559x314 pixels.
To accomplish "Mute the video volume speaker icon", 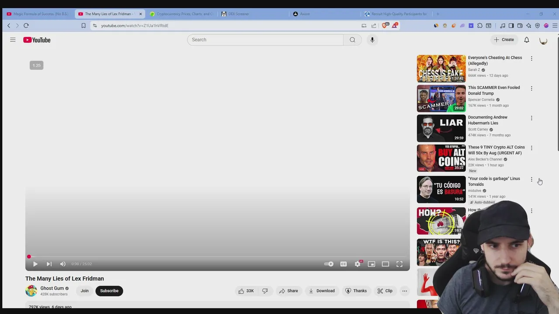I will pyautogui.click(x=63, y=264).
